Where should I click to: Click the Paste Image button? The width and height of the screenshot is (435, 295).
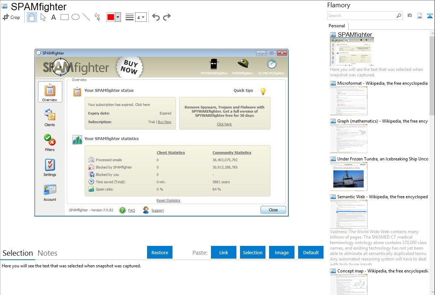click(281, 252)
